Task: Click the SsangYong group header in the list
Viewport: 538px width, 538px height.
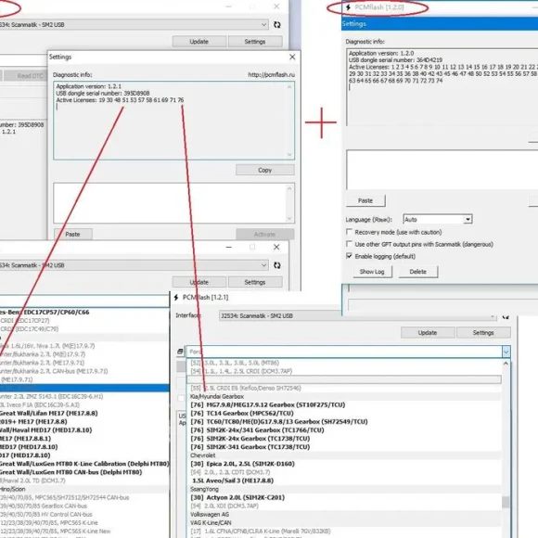Action: point(204,489)
